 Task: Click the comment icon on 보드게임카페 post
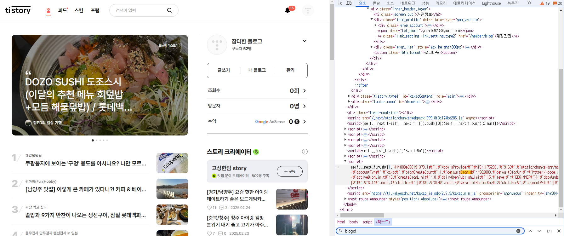[222, 208]
